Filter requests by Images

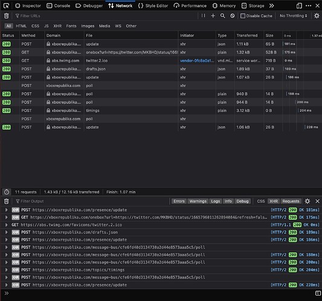[88, 26]
